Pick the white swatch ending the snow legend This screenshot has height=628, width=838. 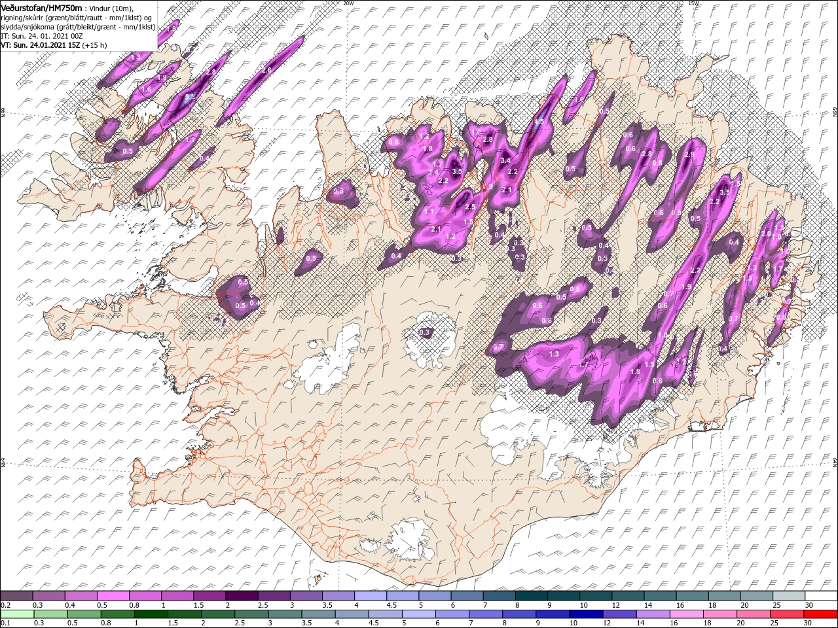(x=820, y=596)
